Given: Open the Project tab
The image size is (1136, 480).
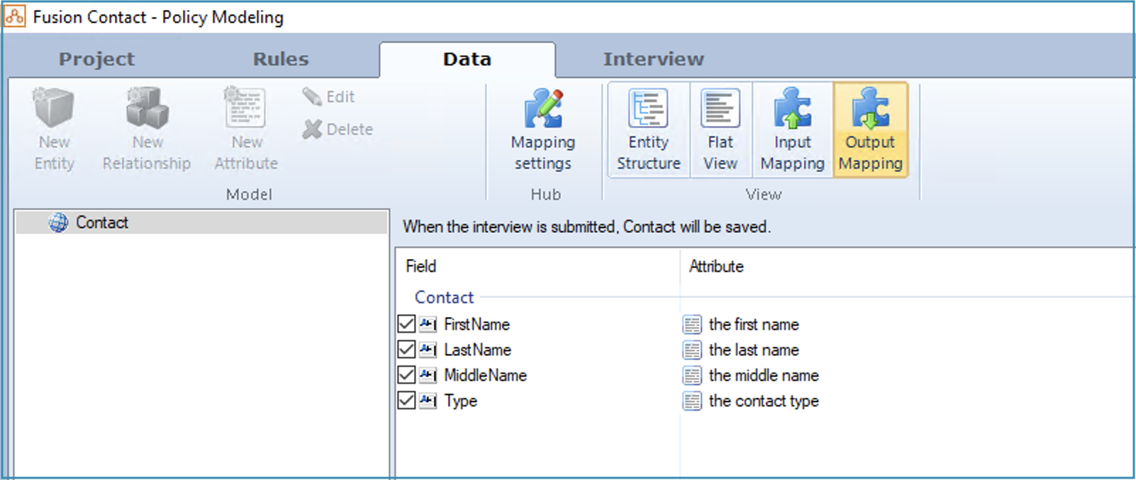Looking at the screenshot, I should (96, 59).
